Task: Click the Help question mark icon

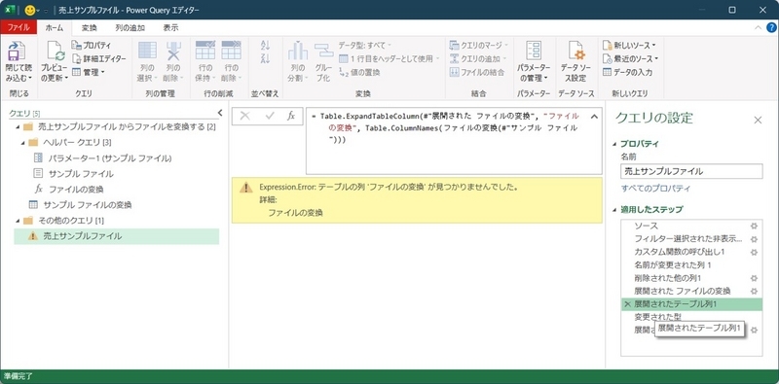Action: (771, 28)
